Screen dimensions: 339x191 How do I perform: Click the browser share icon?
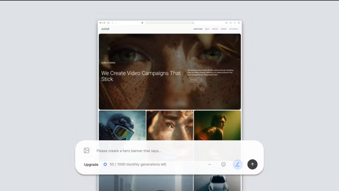click(x=231, y=23)
